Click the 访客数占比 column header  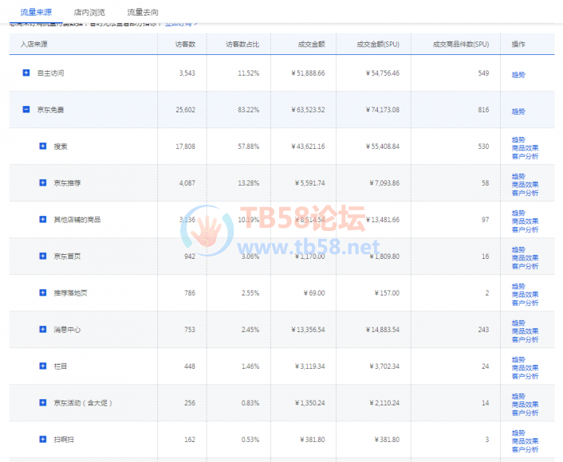pyautogui.click(x=242, y=44)
